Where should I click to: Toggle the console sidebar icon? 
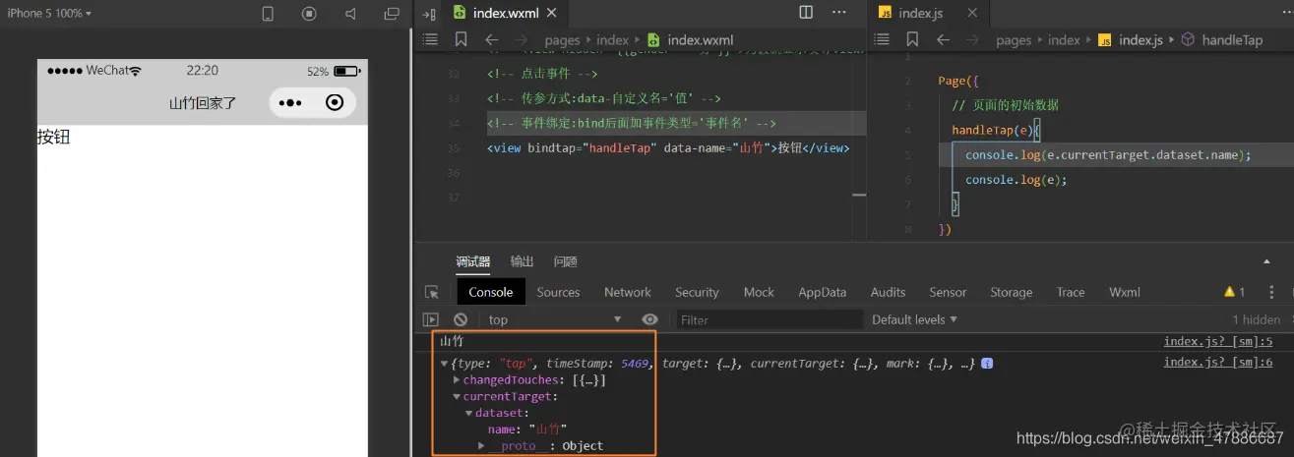[x=430, y=319]
